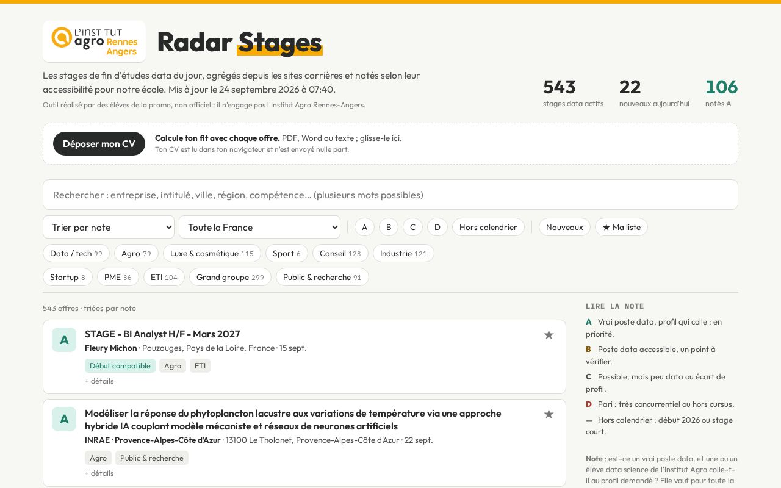The width and height of the screenshot is (781, 488).
Task: Click the Institut Agro Rennes Angers logo
Action: [94, 41]
